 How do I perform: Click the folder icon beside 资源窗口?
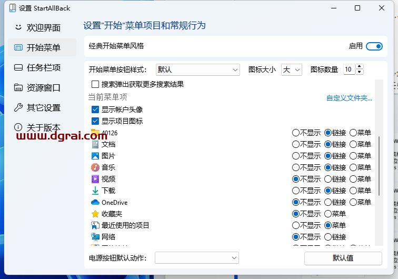pos(18,87)
